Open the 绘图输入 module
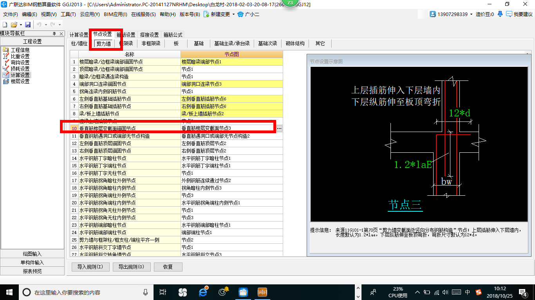The image size is (535, 300). click(x=33, y=254)
